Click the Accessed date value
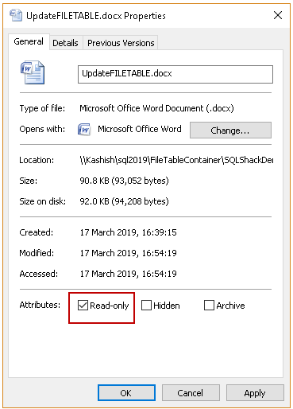The height and width of the screenshot is (409, 293). tap(128, 274)
